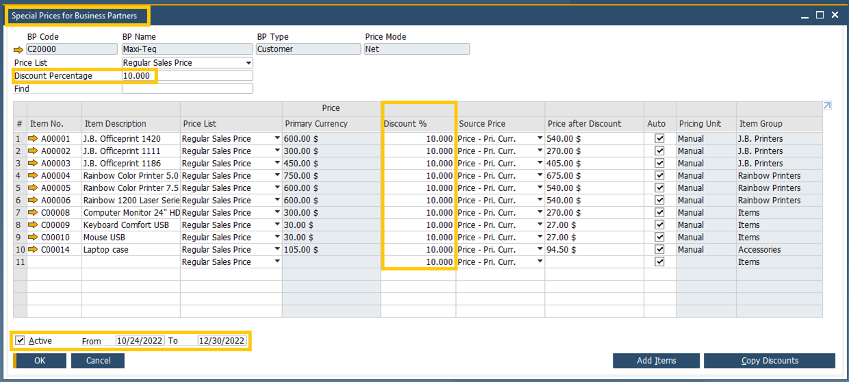Click the Discount % column header
The height and width of the screenshot is (382, 849).
(x=418, y=124)
